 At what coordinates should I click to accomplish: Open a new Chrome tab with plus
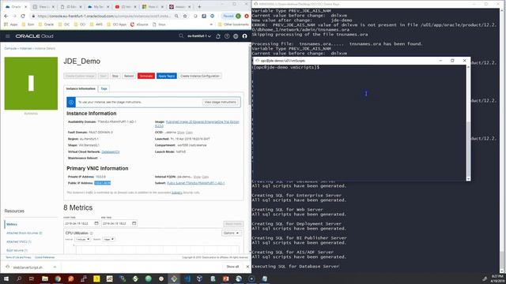[x=199, y=6]
